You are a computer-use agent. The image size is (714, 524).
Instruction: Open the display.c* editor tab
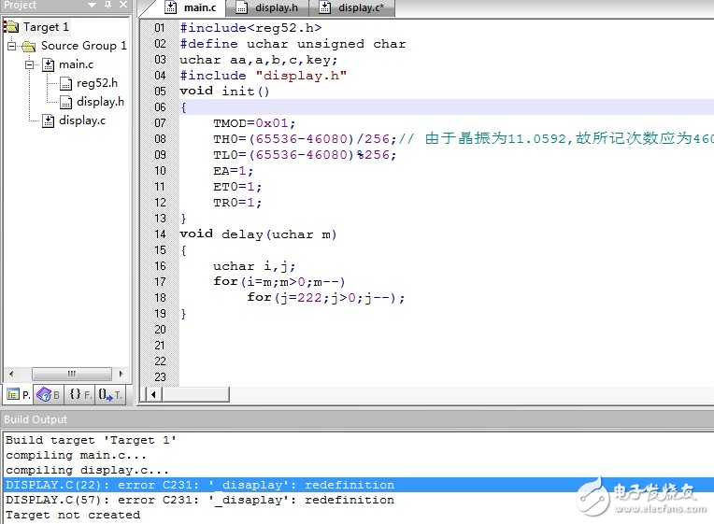pyautogui.click(x=351, y=7)
